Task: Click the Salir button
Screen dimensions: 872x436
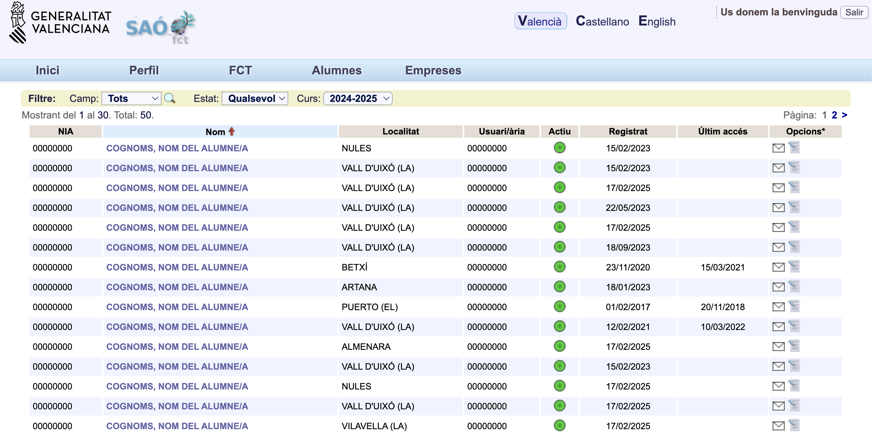Action: tap(854, 12)
